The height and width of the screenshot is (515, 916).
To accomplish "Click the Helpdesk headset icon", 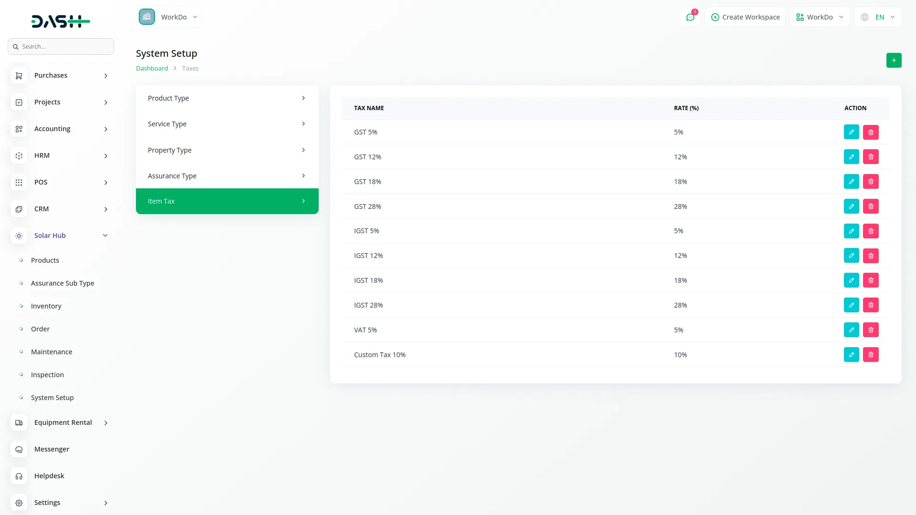I will (x=19, y=476).
